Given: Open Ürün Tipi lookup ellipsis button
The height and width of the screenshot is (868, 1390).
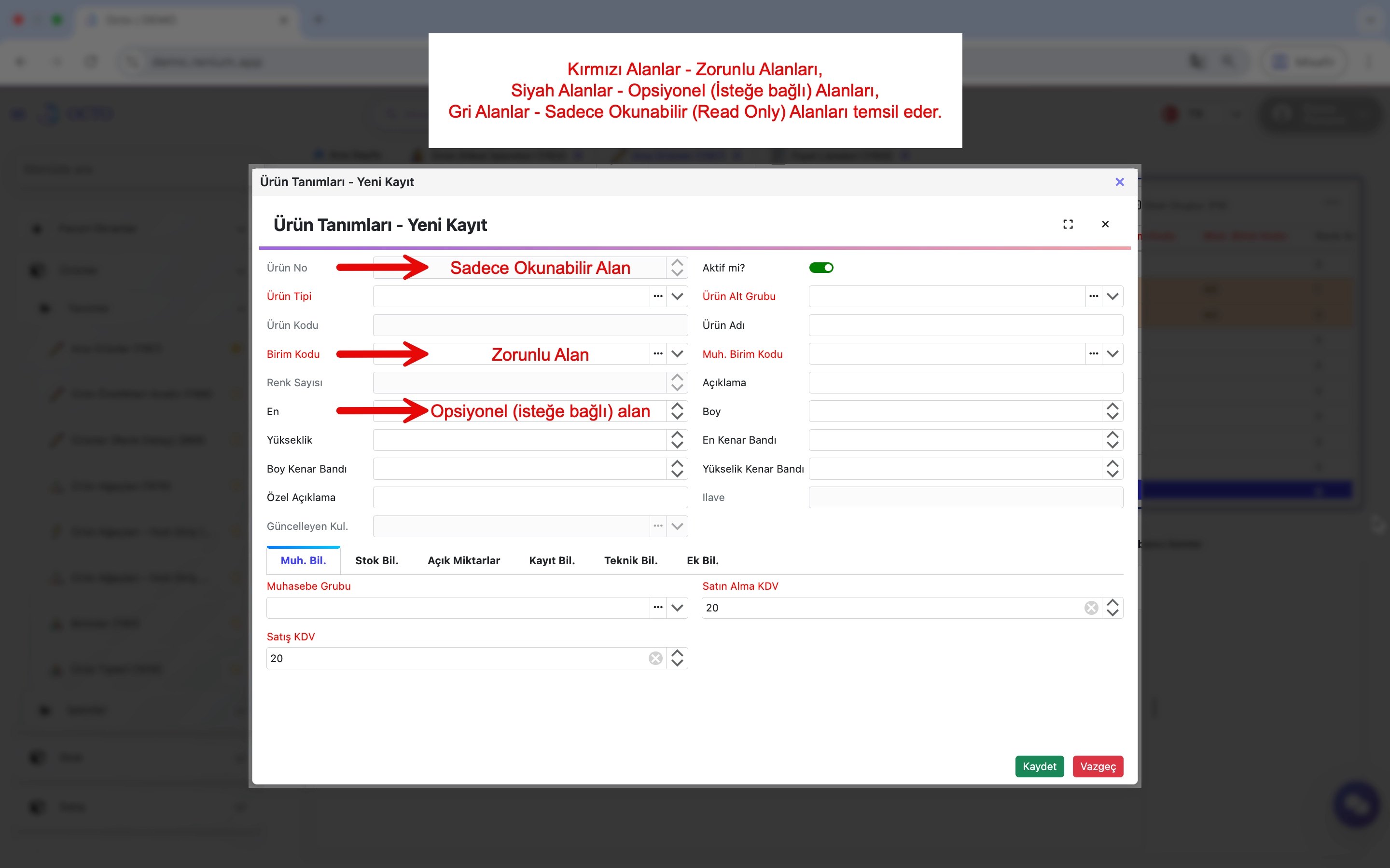Looking at the screenshot, I should click(x=658, y=296).
